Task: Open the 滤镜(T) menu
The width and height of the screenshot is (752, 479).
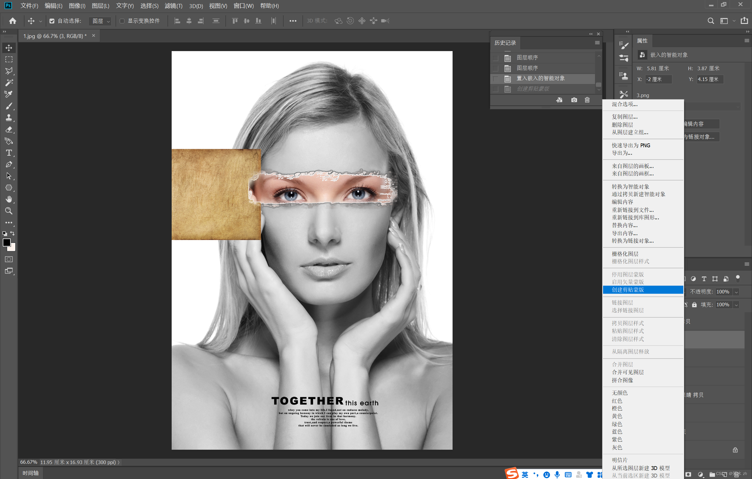Action: [x=173, y=6]
